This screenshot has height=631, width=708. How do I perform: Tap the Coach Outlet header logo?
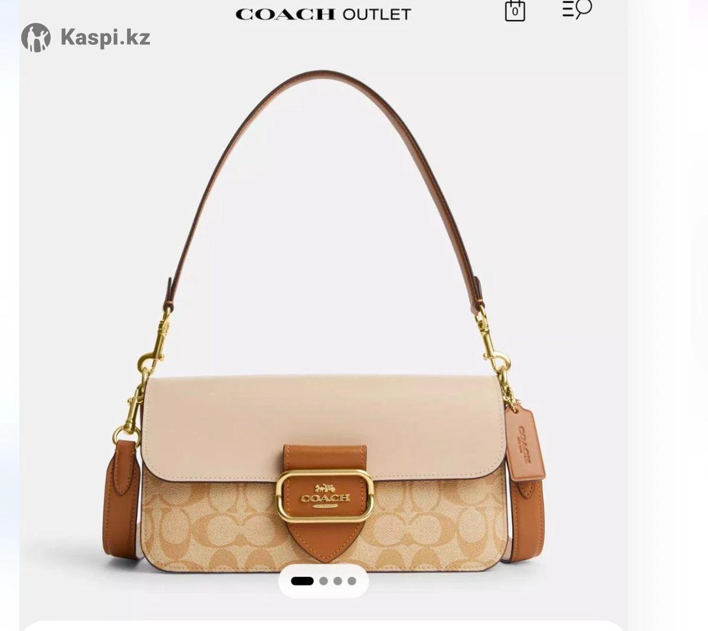323,14
